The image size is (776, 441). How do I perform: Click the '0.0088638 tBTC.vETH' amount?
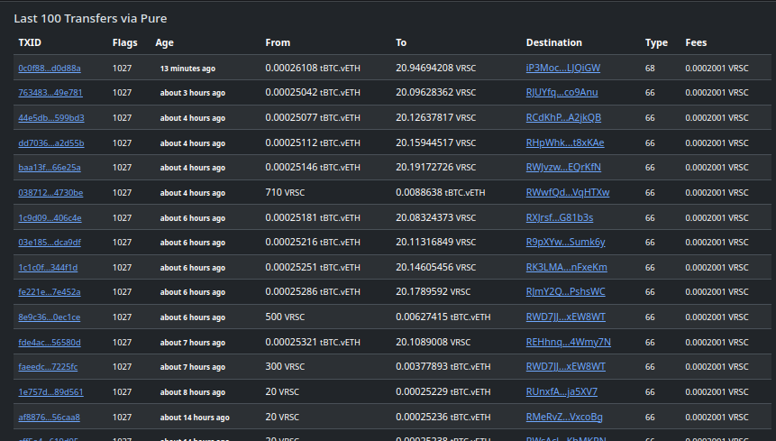(x=441, y=192)
